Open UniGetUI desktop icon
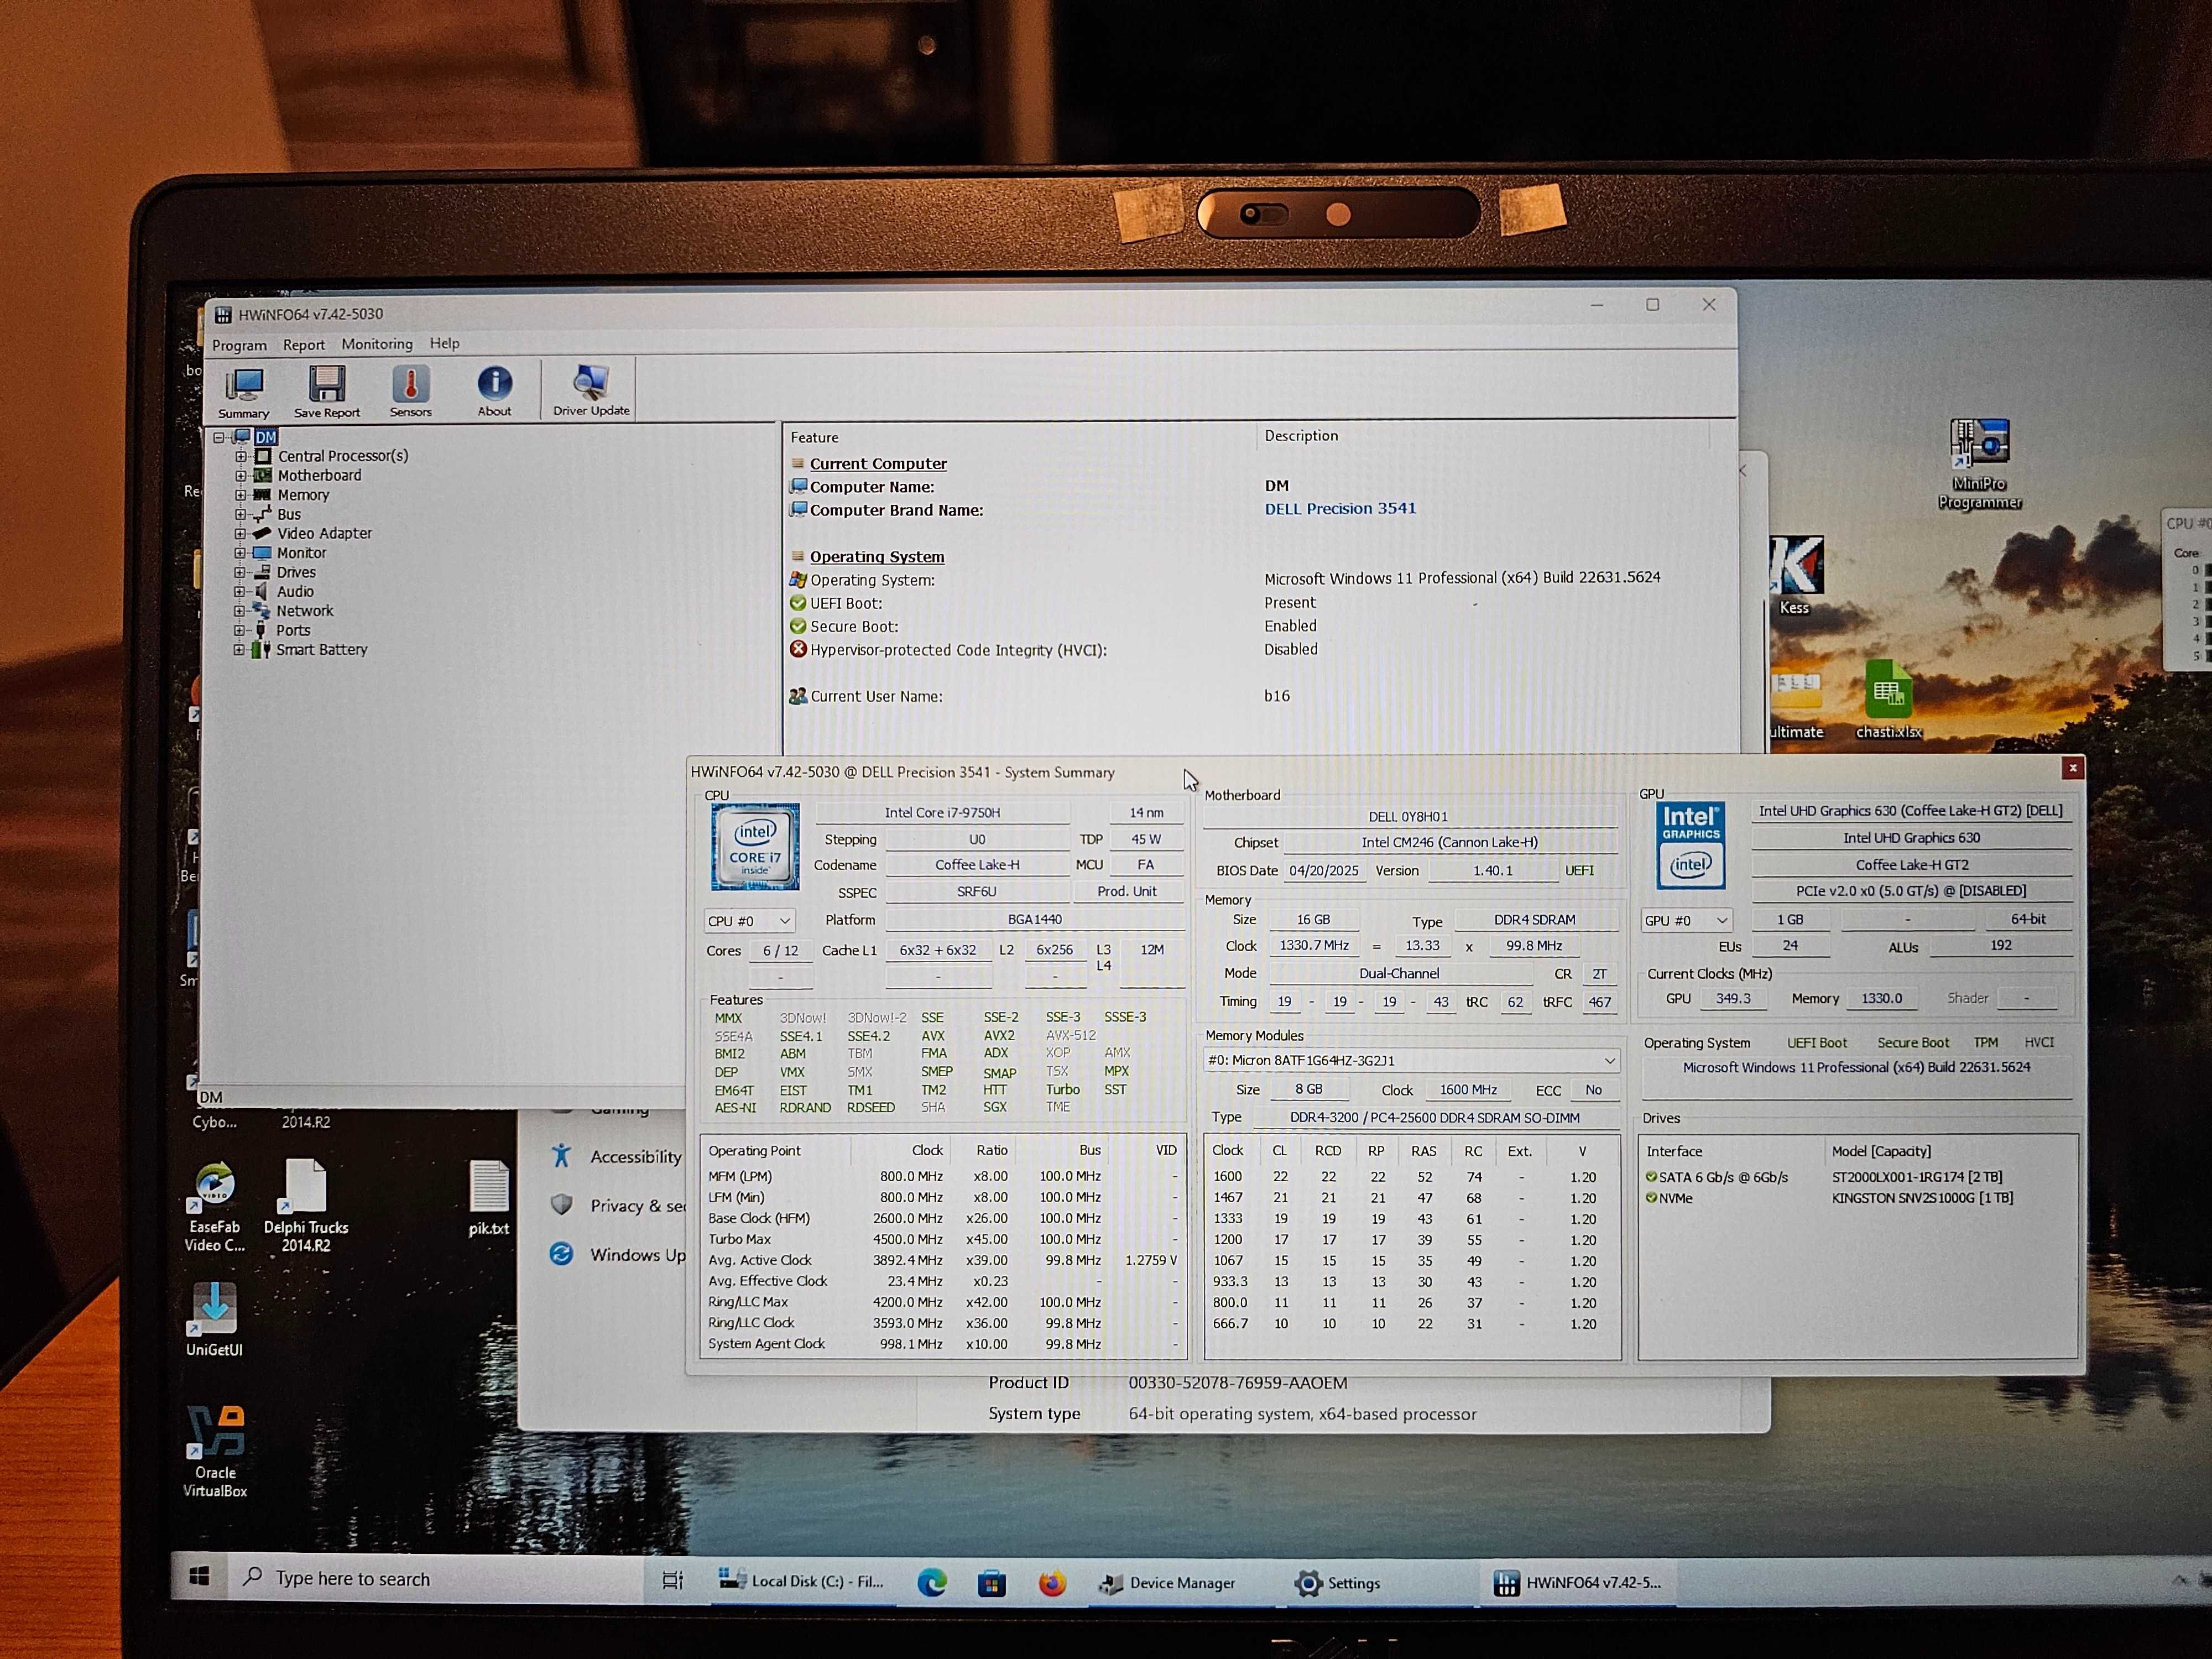Image resolution: width=2212 pixels, height=1659 pixels. [214, 1319]
